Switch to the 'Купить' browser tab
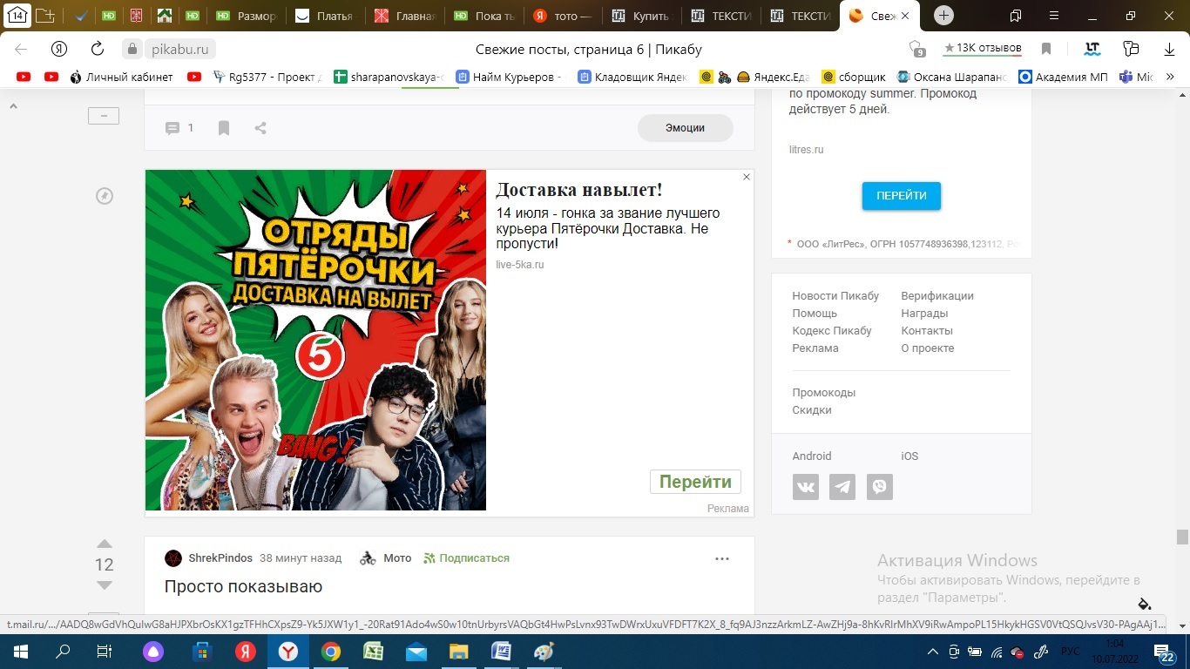The height and width of the screenshot is (669, 1190). coord(643,16)
